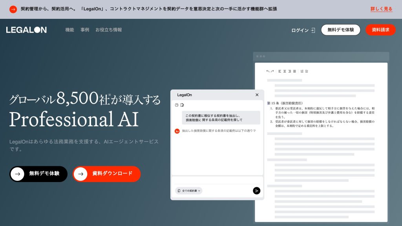Click the user prompt bubble about 損害賠償
Screen dimensions: 402x226
pyautogui.click(x=221, y=118)
